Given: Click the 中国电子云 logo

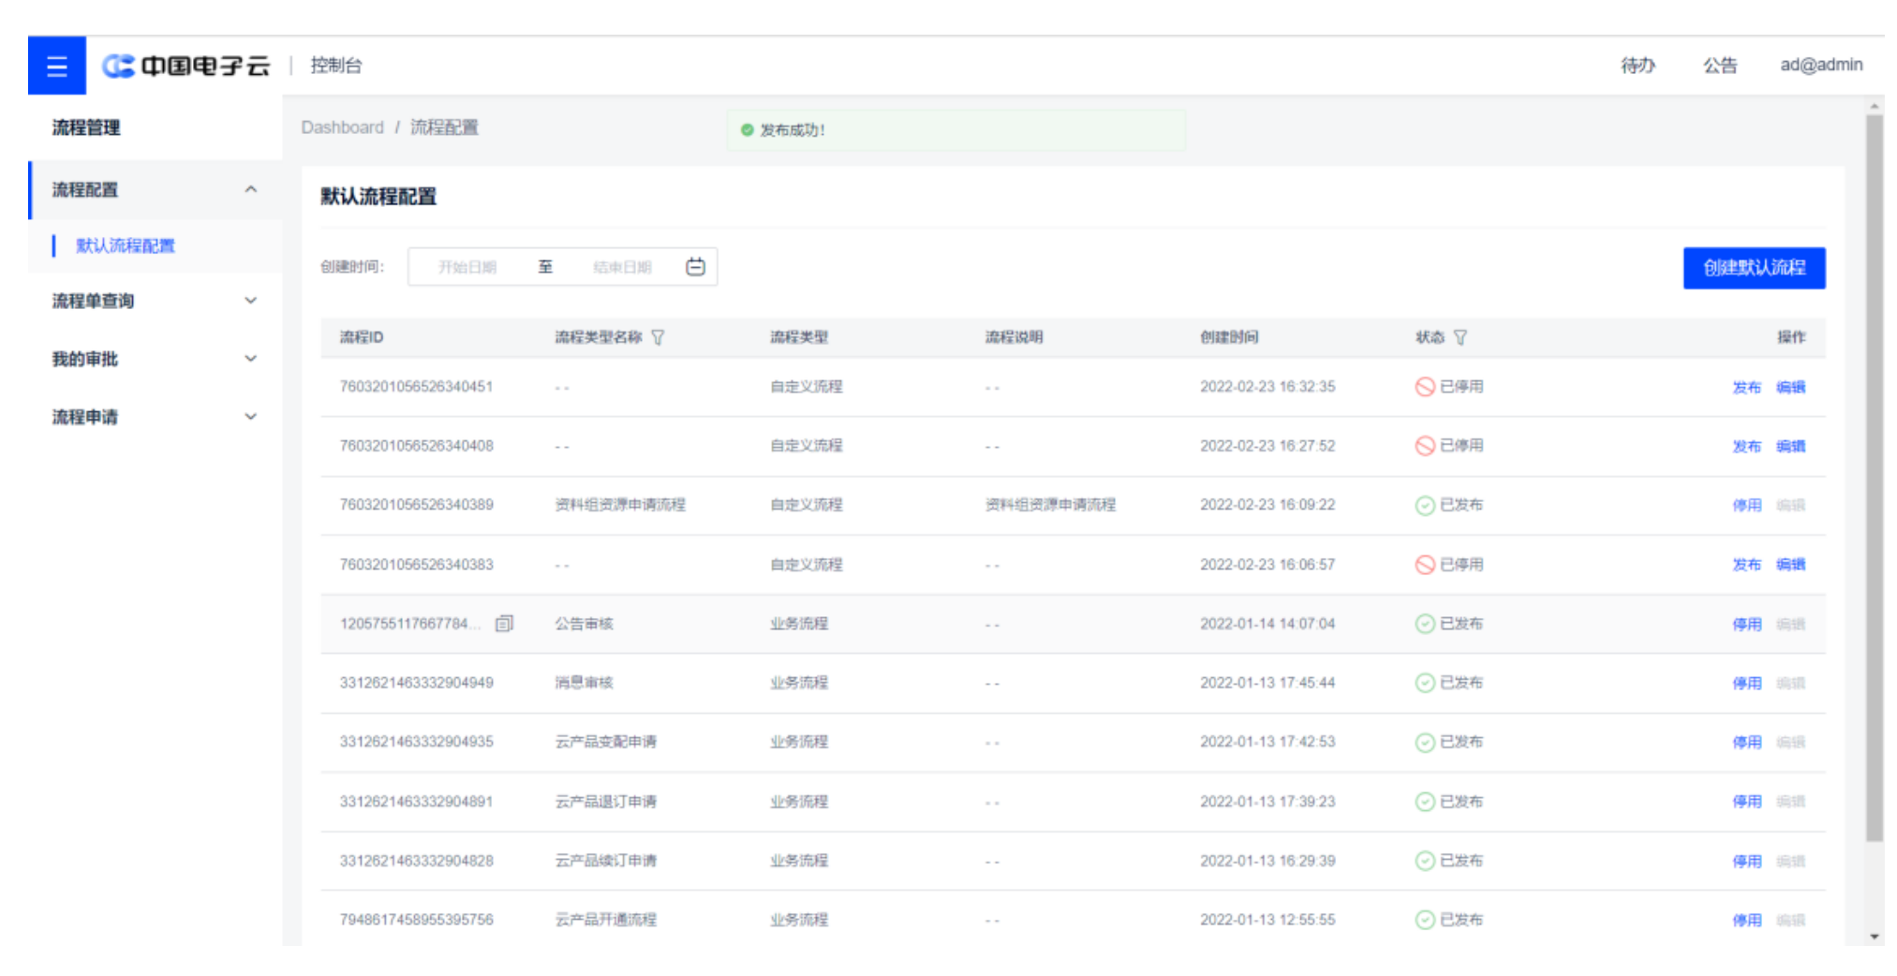Looking at the screenshot, I should (x=185, y=66).
